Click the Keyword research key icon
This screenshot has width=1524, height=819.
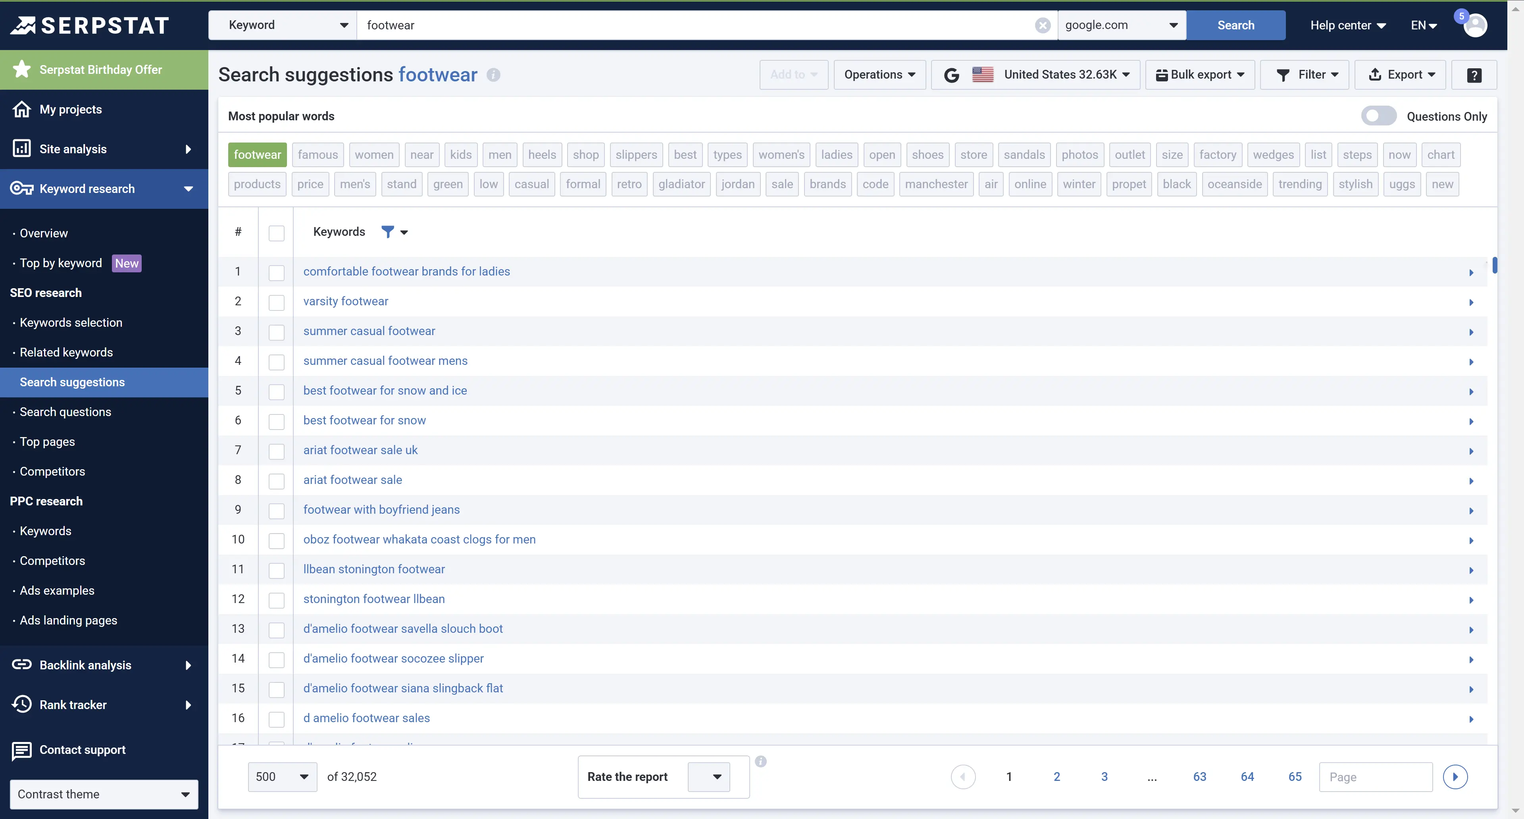[x=22, y=188]
